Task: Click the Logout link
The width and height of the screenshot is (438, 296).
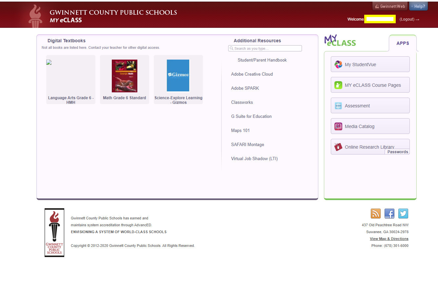Action: 409,19
